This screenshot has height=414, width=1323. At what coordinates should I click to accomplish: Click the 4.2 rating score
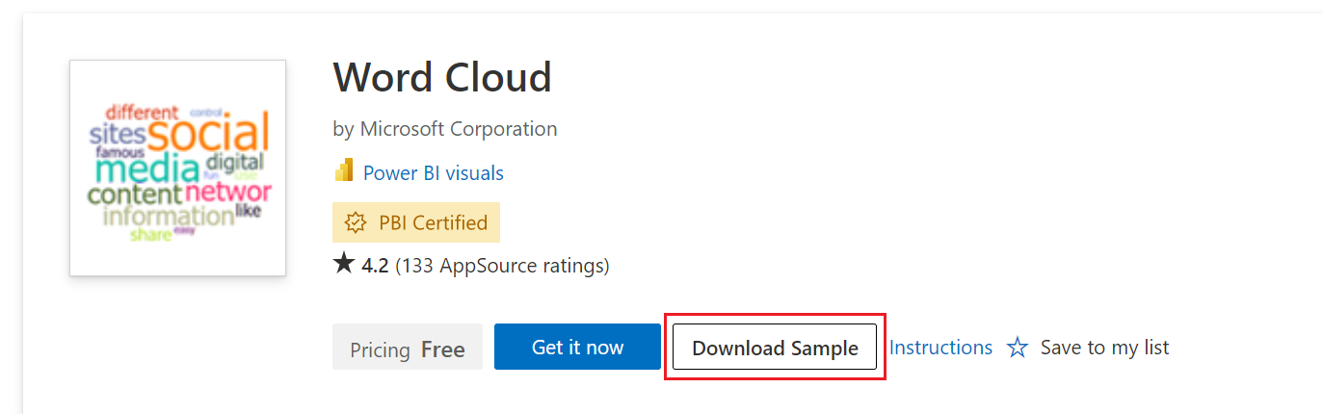pyautogui.click(x=375, y=265)
